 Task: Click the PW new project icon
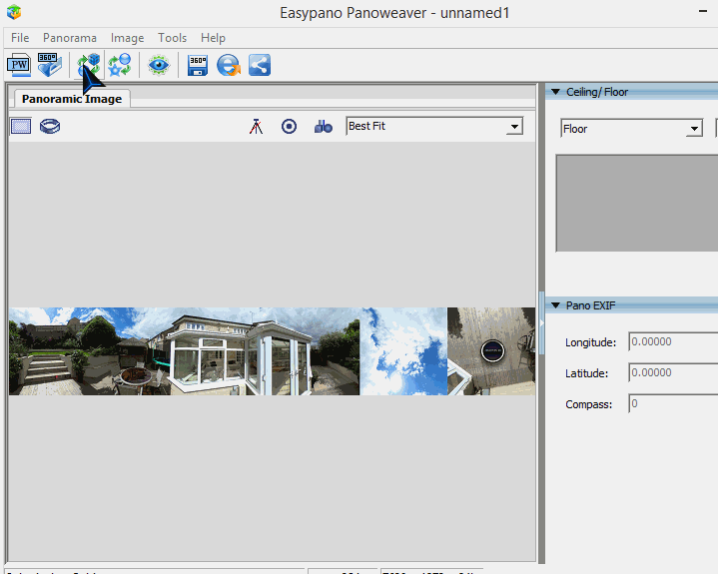(x=19, y=65)
